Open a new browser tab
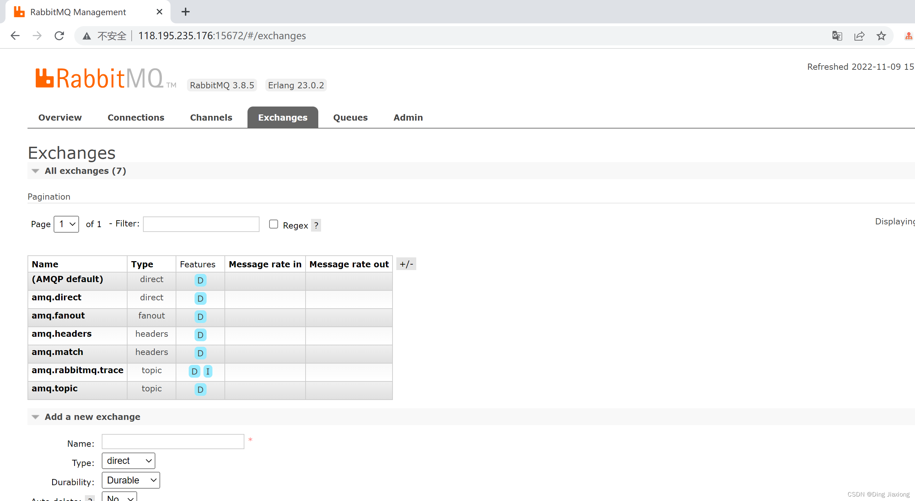Viewport: 915px width, 501px height. point(185,12)
